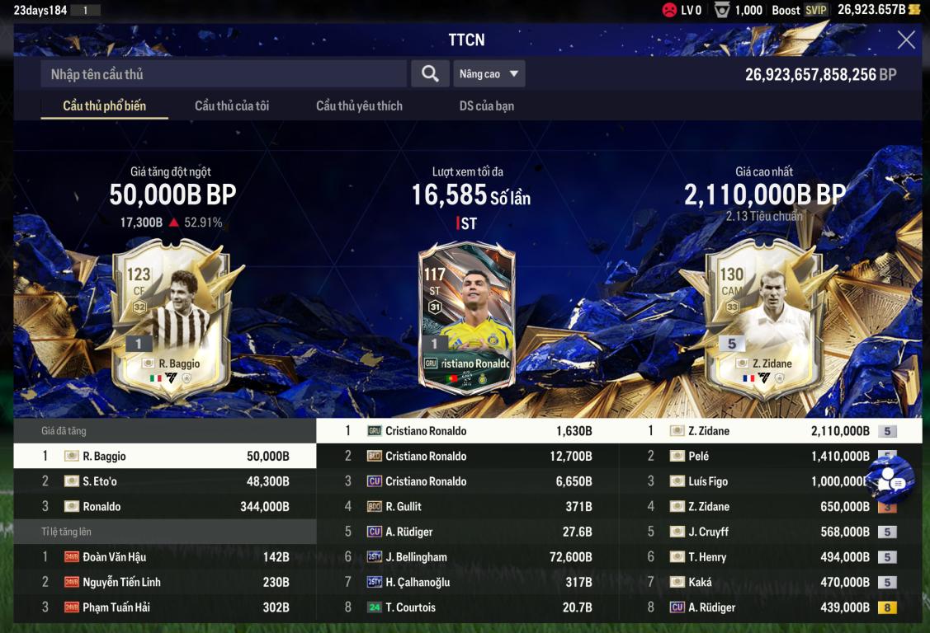Select the DS của bạn tab
930x633 pixels.
pyautogui.click(x=486, y=106)
